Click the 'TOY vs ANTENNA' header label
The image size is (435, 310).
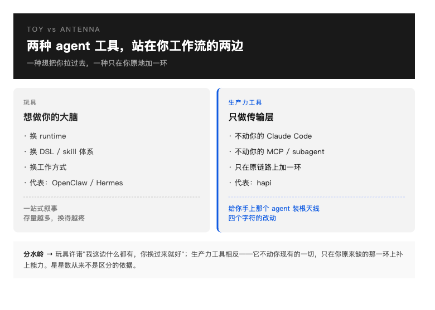63,29
